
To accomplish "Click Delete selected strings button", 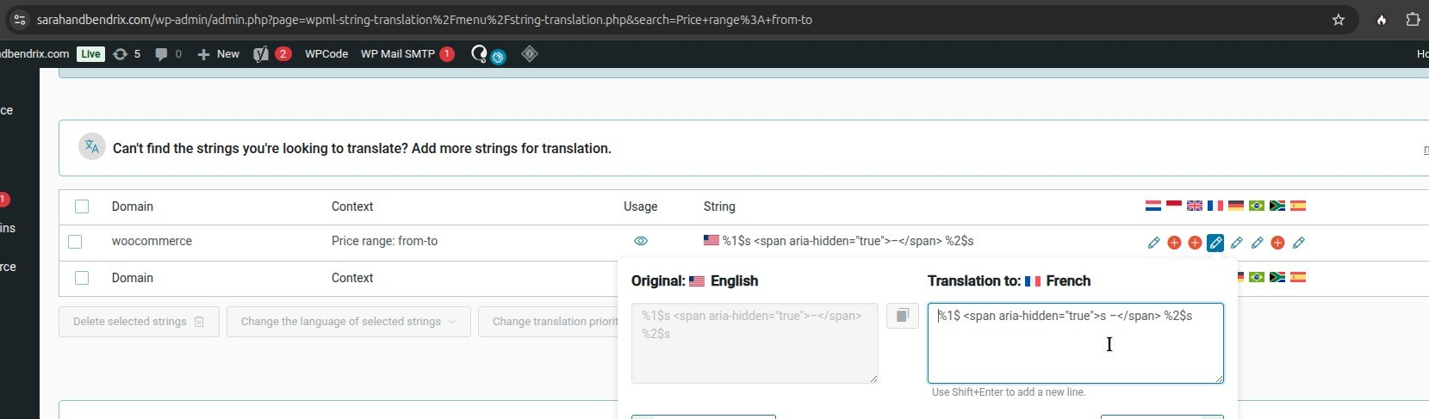I will 139,322.
